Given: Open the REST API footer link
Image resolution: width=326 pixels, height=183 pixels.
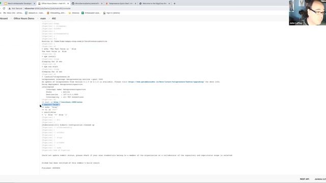Looking at the screenshot, I should [x=305, y=179].
